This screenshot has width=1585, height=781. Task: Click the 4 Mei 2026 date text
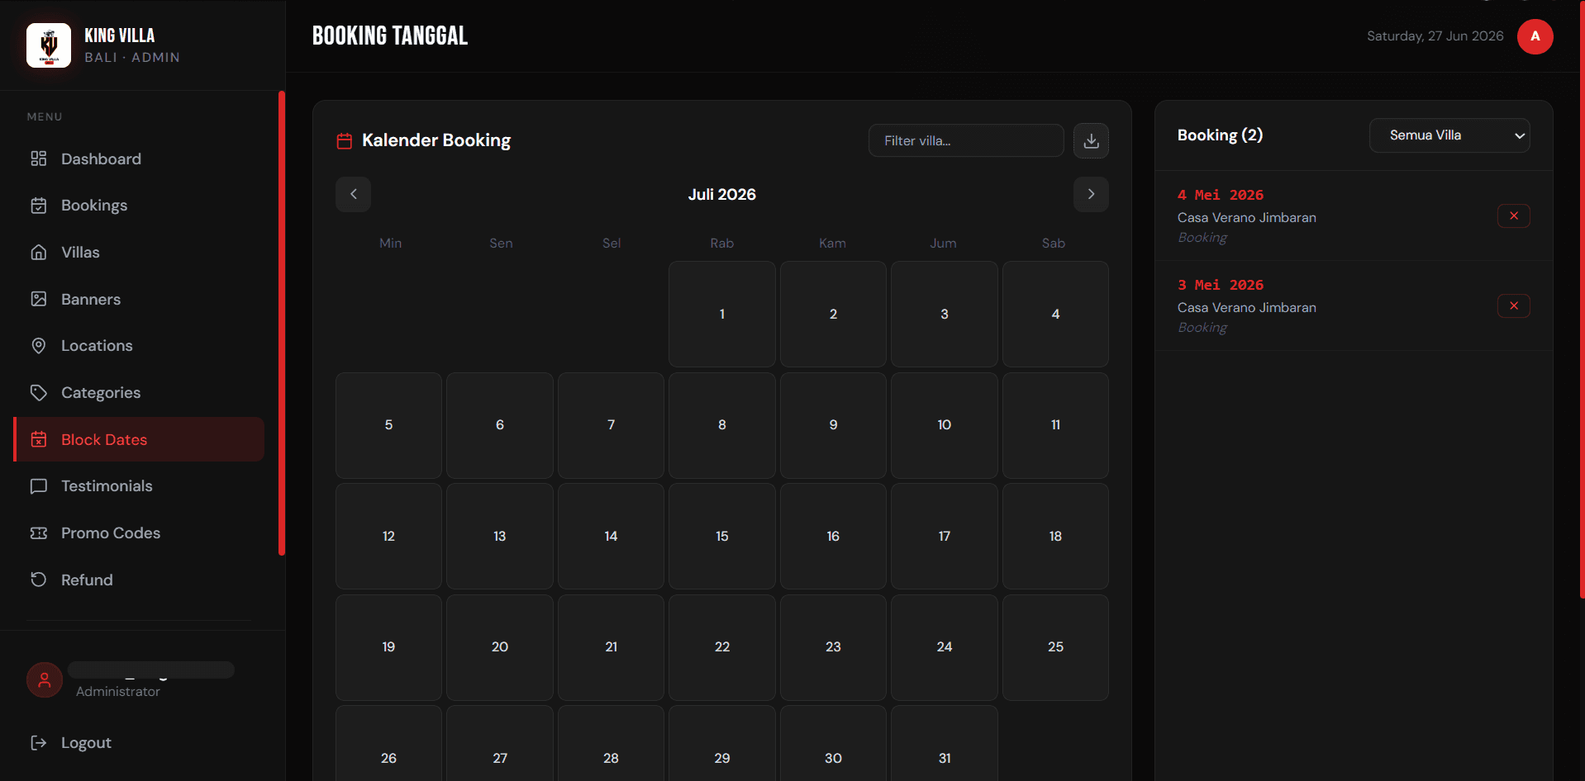point(1221,195)
